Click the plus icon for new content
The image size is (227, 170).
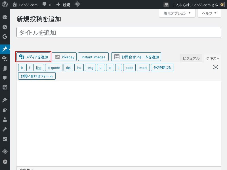pos(58,5)
